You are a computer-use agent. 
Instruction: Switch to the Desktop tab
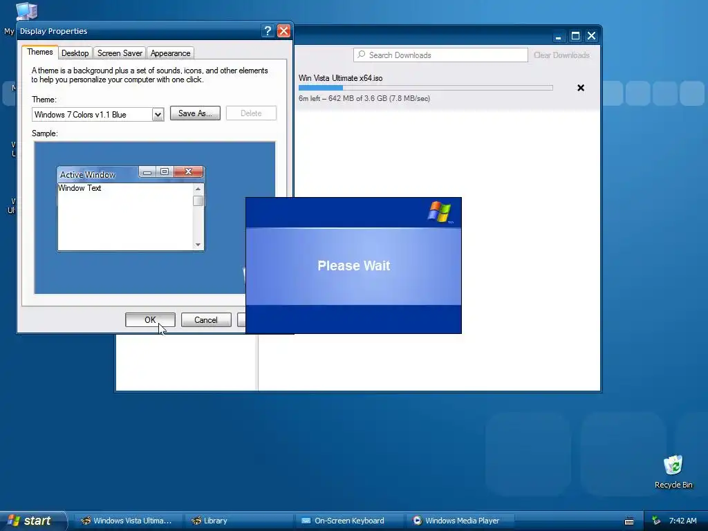click(x=75, y=53)
